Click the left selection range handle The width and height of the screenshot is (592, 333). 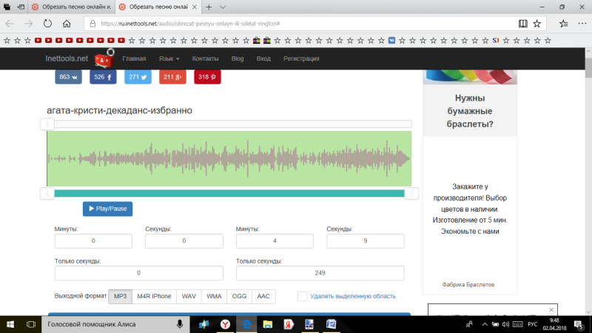pyautogui.click(x=47, y=194)
